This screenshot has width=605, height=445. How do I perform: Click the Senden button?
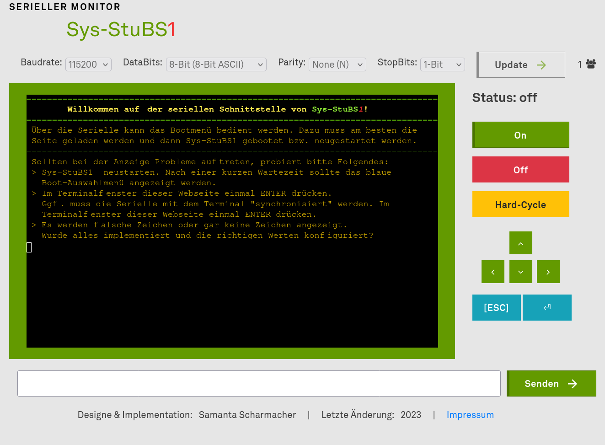pos(551,383)
